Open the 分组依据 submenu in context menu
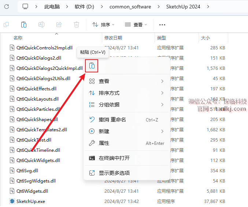Image resolution: width=248 pixels, height=207 pixels. point(126,105)
